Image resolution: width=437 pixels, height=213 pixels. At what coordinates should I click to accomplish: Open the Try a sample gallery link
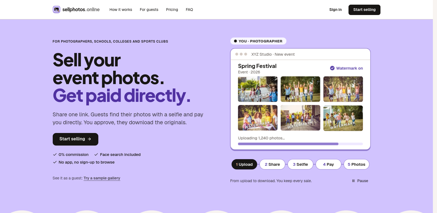(102, 178)
